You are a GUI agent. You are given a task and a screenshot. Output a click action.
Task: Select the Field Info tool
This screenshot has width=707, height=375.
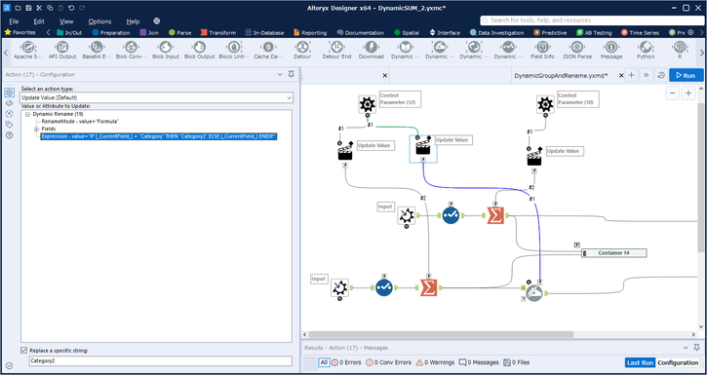(542, 50)
